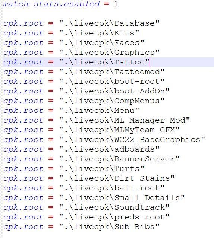214x238 pixels.
Task: Click the WC22_BaseGraphics path line
Action: pyautogui.click(x=104, y=140)
